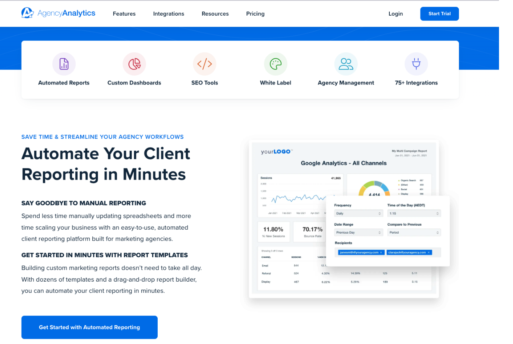Remove janesmith@youragency.com recipient tag

(381, 252)
